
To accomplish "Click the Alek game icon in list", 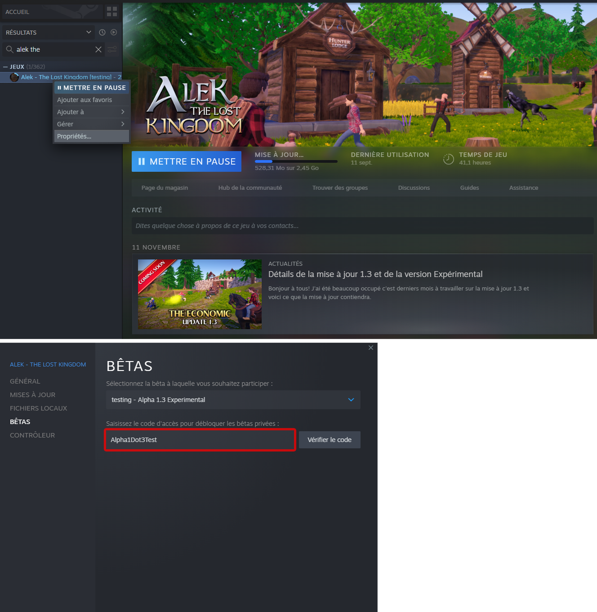I will [14, 77].
